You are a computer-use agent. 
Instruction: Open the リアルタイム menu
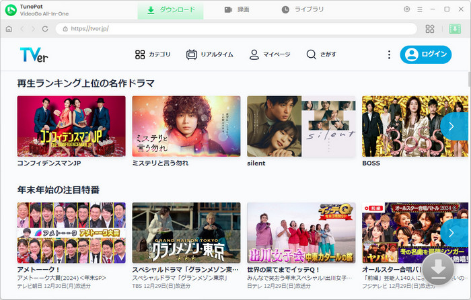coord(210,54)
